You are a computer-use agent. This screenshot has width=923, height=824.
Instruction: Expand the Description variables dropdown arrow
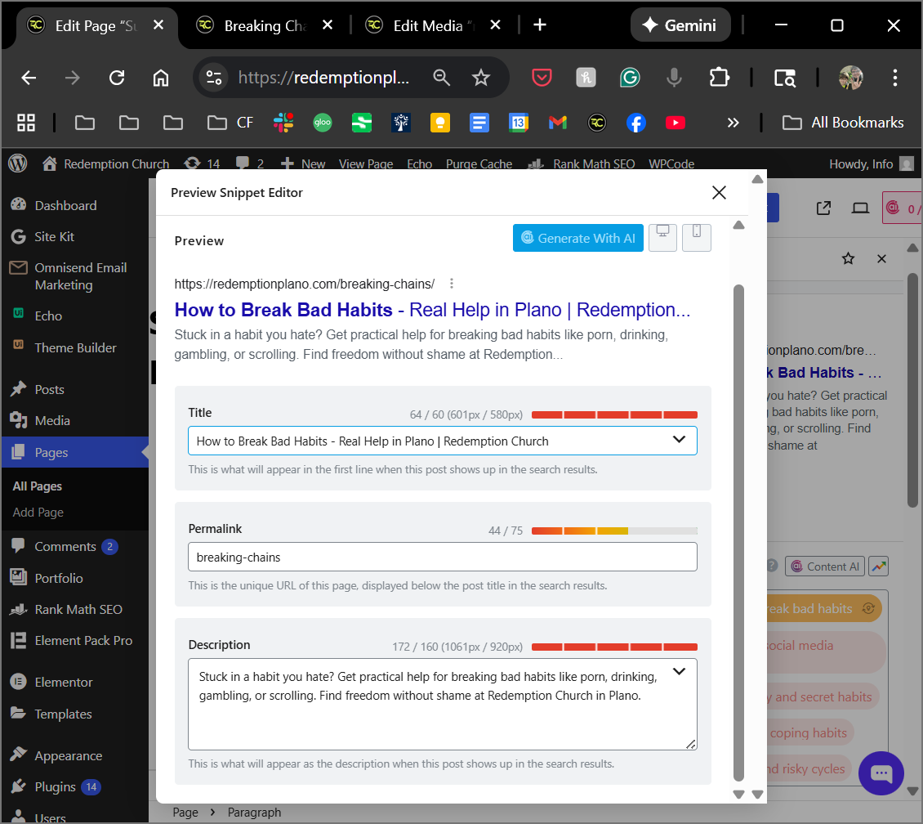click(x=679, y=672)
